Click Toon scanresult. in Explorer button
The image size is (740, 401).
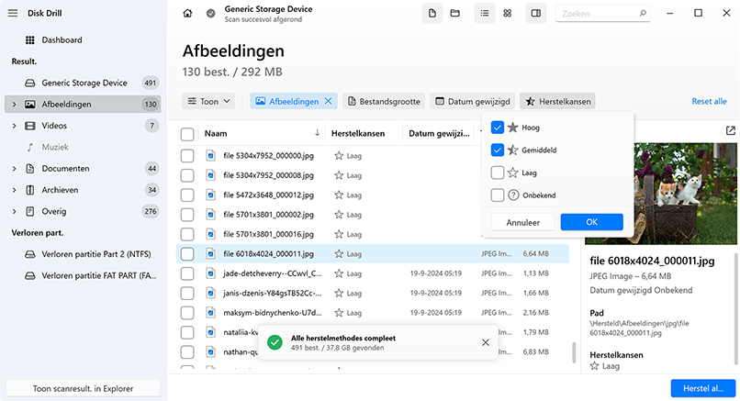83,388
